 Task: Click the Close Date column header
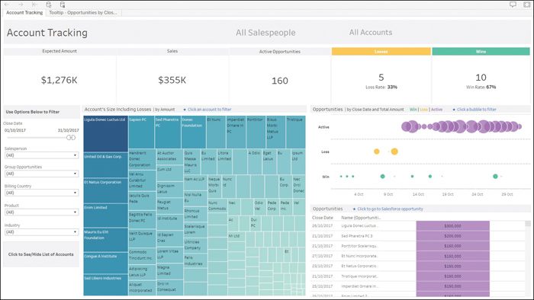[322, 218]
